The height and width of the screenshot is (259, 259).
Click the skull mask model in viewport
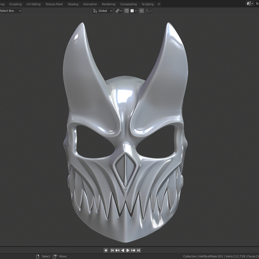[126, 134]
